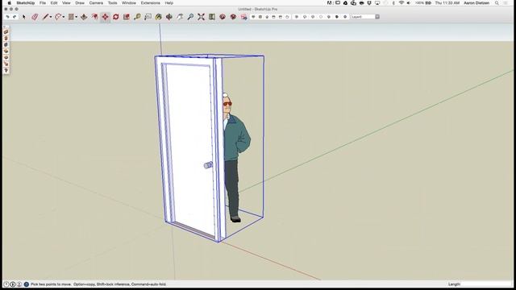
Task: Open the Edit menu
Action: coord(54,3)
